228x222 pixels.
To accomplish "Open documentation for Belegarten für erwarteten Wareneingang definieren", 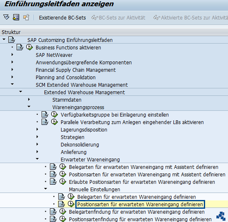I will pos(61,197).
